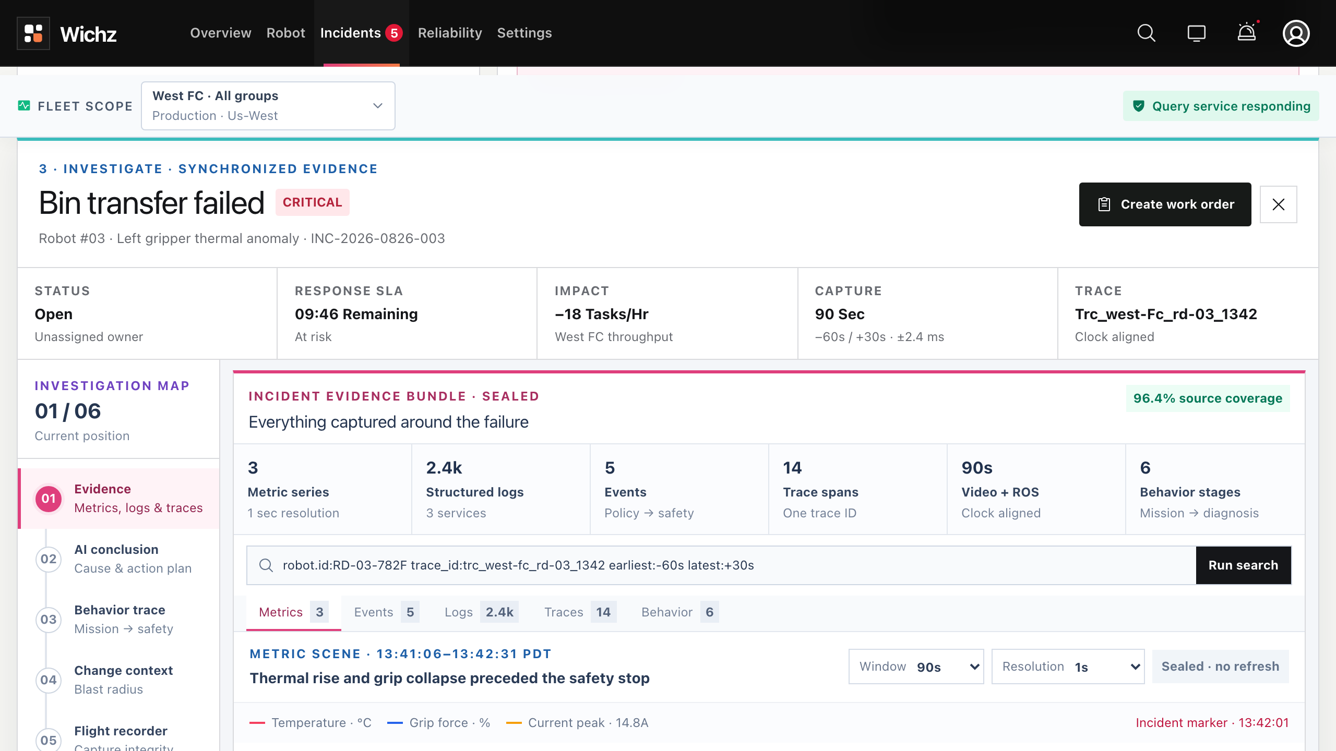The height and width of the screenshot is (751, 1336).
Task: Go to the Reliability nav item
Action: [x=450, y=33]
